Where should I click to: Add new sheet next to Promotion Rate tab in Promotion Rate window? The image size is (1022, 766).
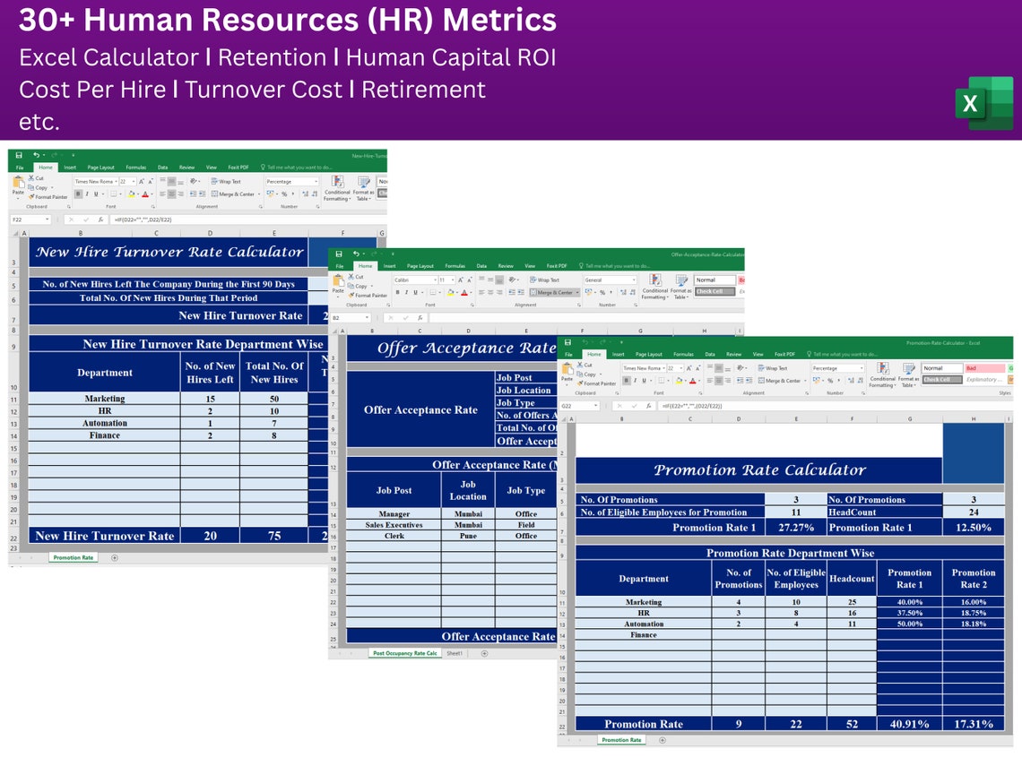pos(663,740)
